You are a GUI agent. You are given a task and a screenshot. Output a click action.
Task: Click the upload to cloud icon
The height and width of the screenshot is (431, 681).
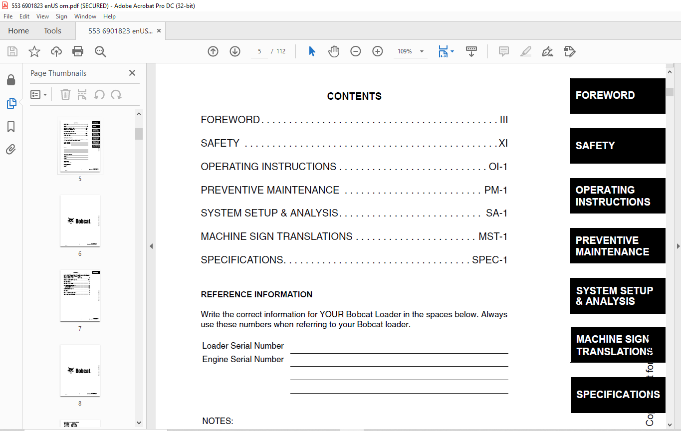coord(56,51)
